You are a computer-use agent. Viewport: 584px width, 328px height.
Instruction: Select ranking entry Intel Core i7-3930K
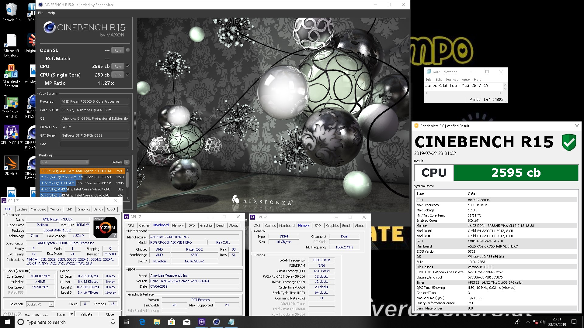[x=82, y=183]
